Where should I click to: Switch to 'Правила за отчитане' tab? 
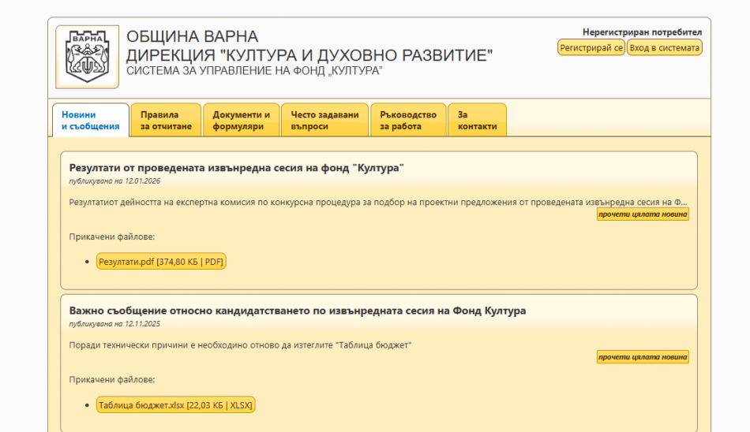(166, 121)
